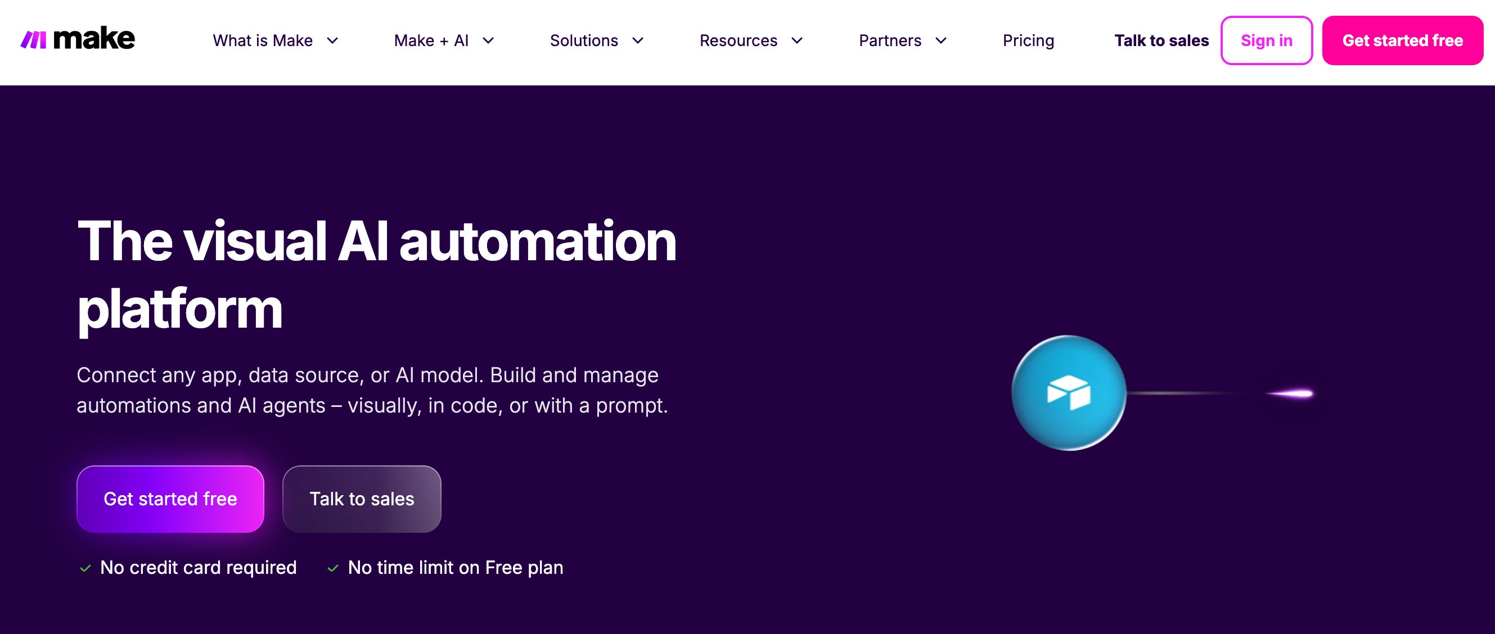Viewport: 1495px width, 634px height.
Task: Open the Make + AI menu
Action: (431, 40)
